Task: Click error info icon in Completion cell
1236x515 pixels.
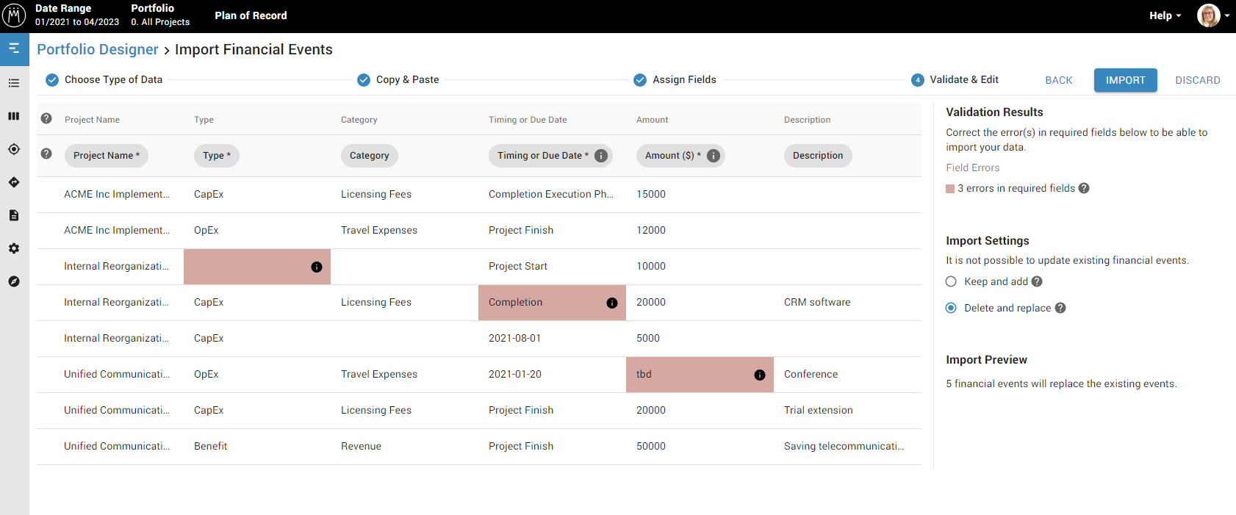Action: point(612,303)
